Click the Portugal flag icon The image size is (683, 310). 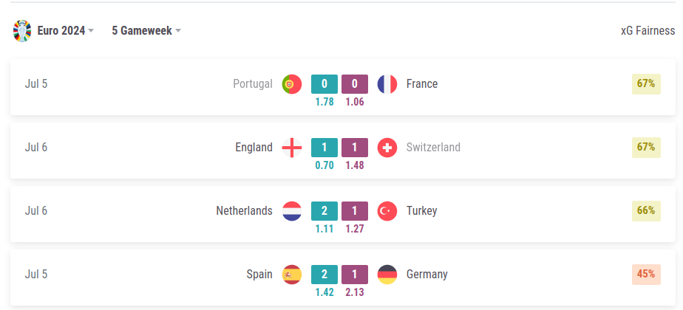click(x=292, y=84)
